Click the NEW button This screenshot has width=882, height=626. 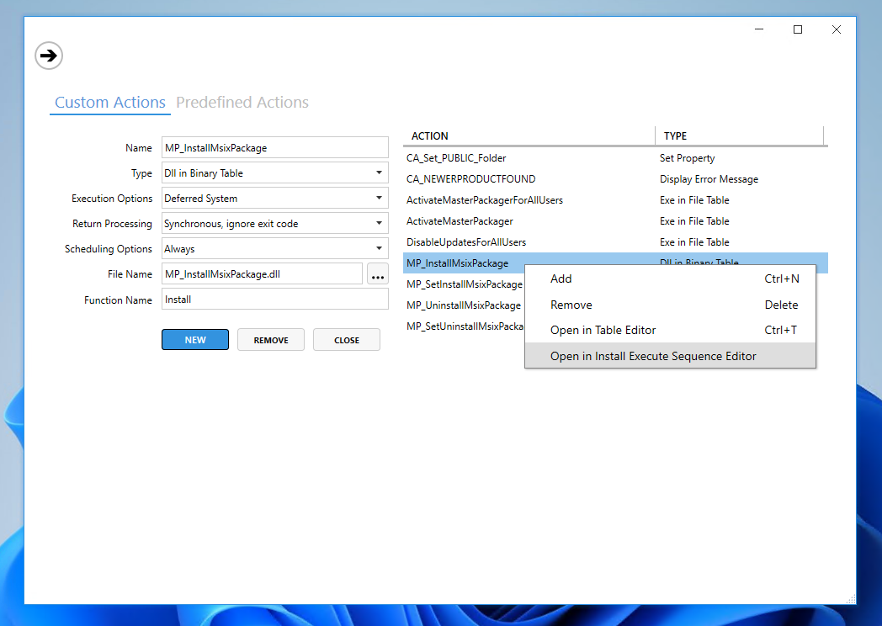pos(195,340)
